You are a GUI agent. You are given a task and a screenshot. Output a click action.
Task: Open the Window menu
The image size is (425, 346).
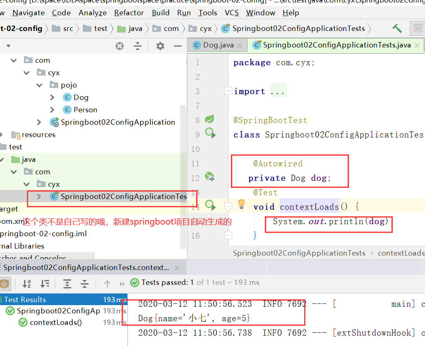point(260,13)
